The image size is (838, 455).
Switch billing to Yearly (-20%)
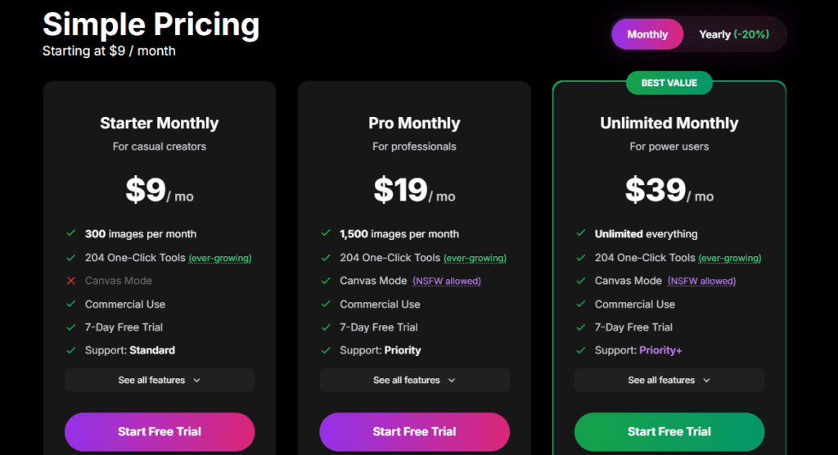pos(734,34)
